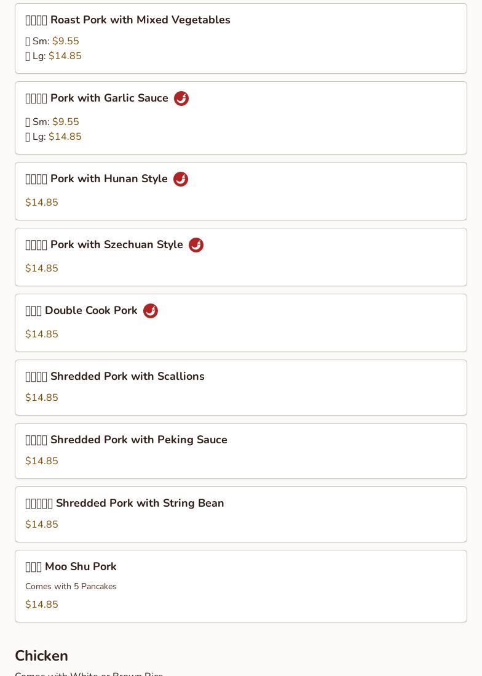Image resolution: width=482 pixels, height=676 pixels.
Task: Jump to the Chicken section heading
Action: 41,656
